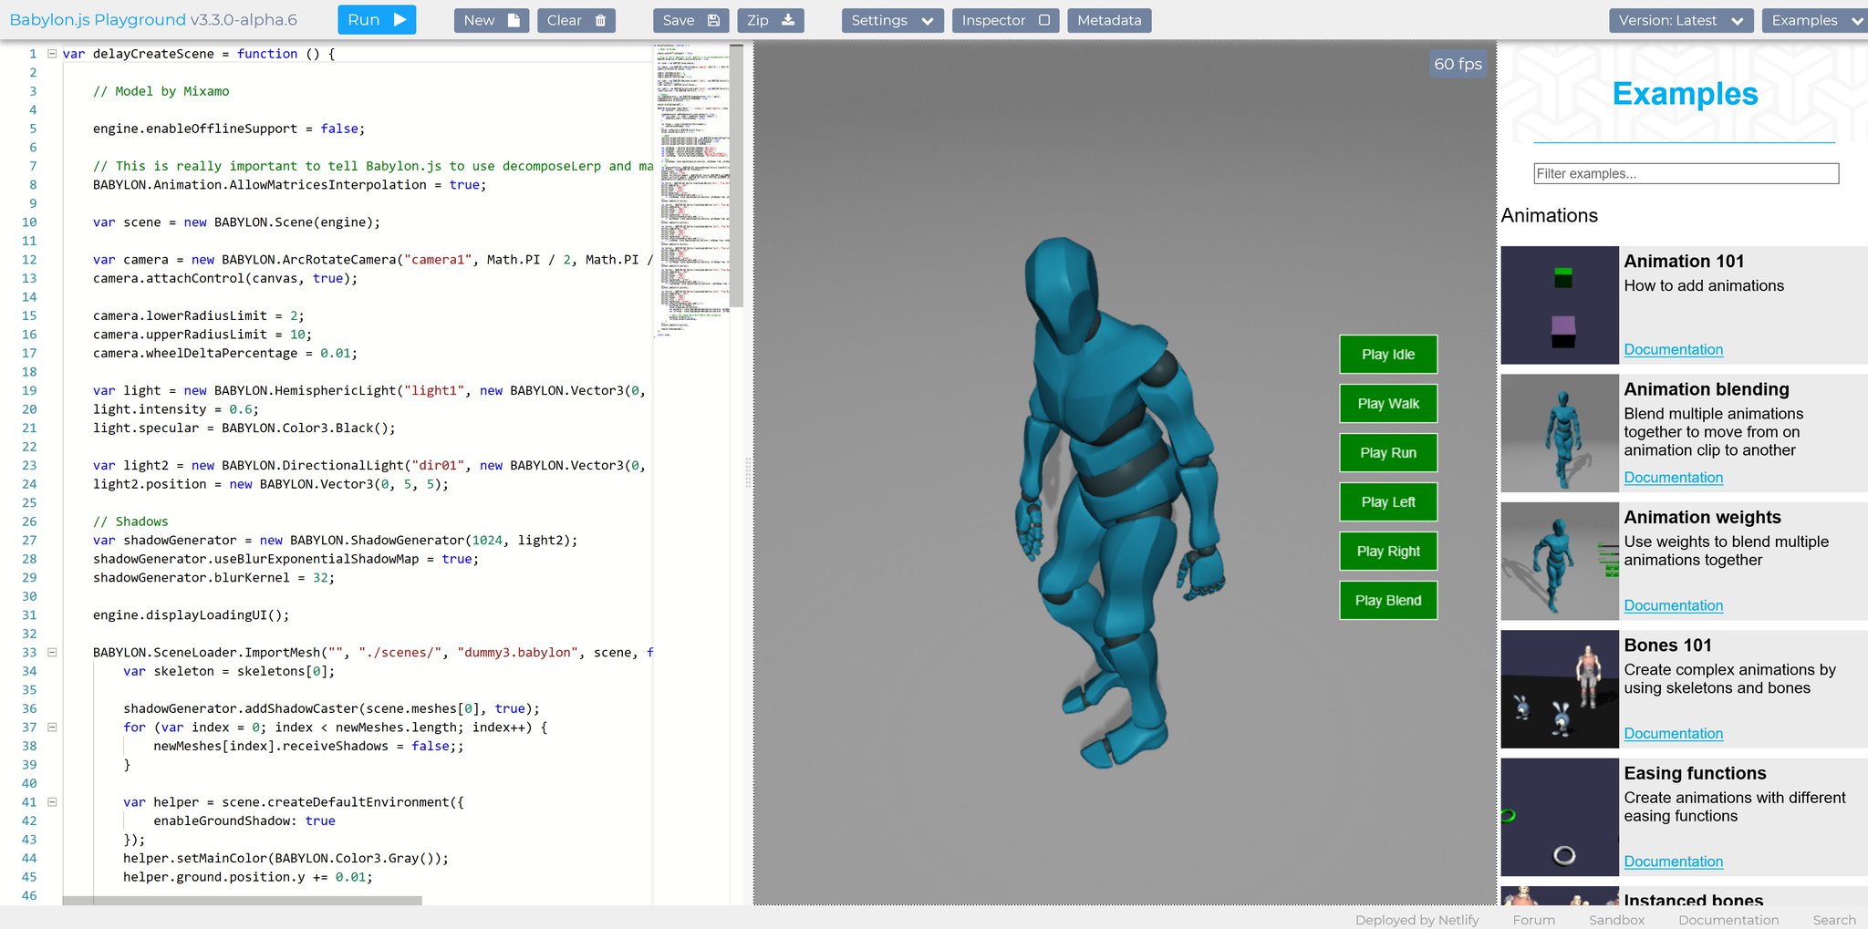Viewport: 1868px width, 929px height.
Task: Click the "// Model by Mixamo" comment line
Action: [x=161, y=91]
